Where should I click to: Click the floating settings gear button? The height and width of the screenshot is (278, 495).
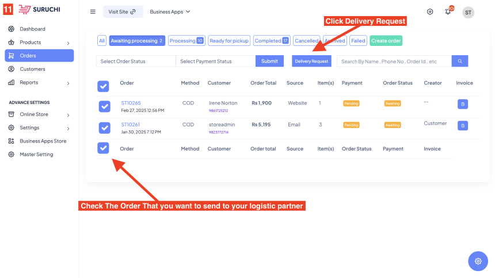pos(478,261)
